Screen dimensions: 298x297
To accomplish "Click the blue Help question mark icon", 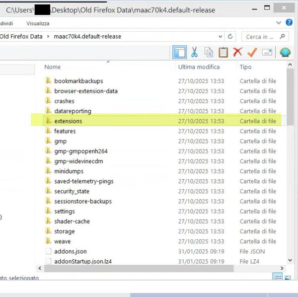I will 289,22.
